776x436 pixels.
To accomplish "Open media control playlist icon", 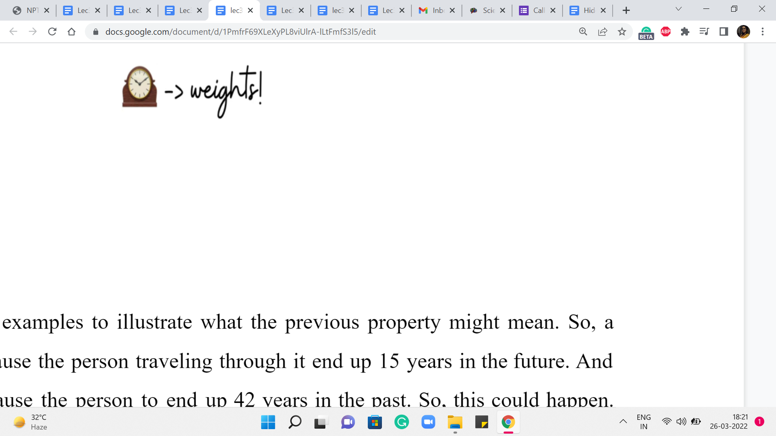I will click(x=704, y=31).
